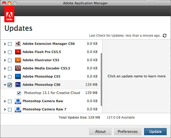Click the Adobe Photoshop CS6 icon
Image resolution: width=171 pixels, height=138 pixels.
18,85
